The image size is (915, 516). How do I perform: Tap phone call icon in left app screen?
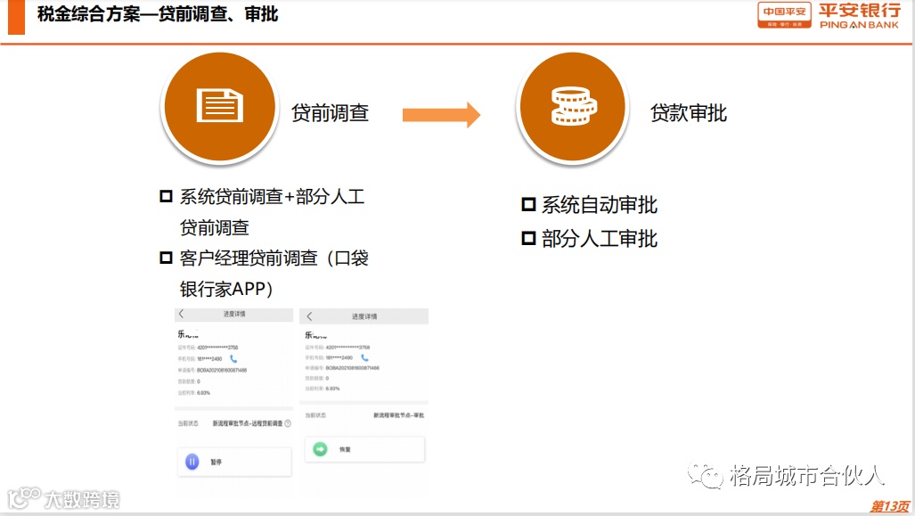(x=233, y=358)
